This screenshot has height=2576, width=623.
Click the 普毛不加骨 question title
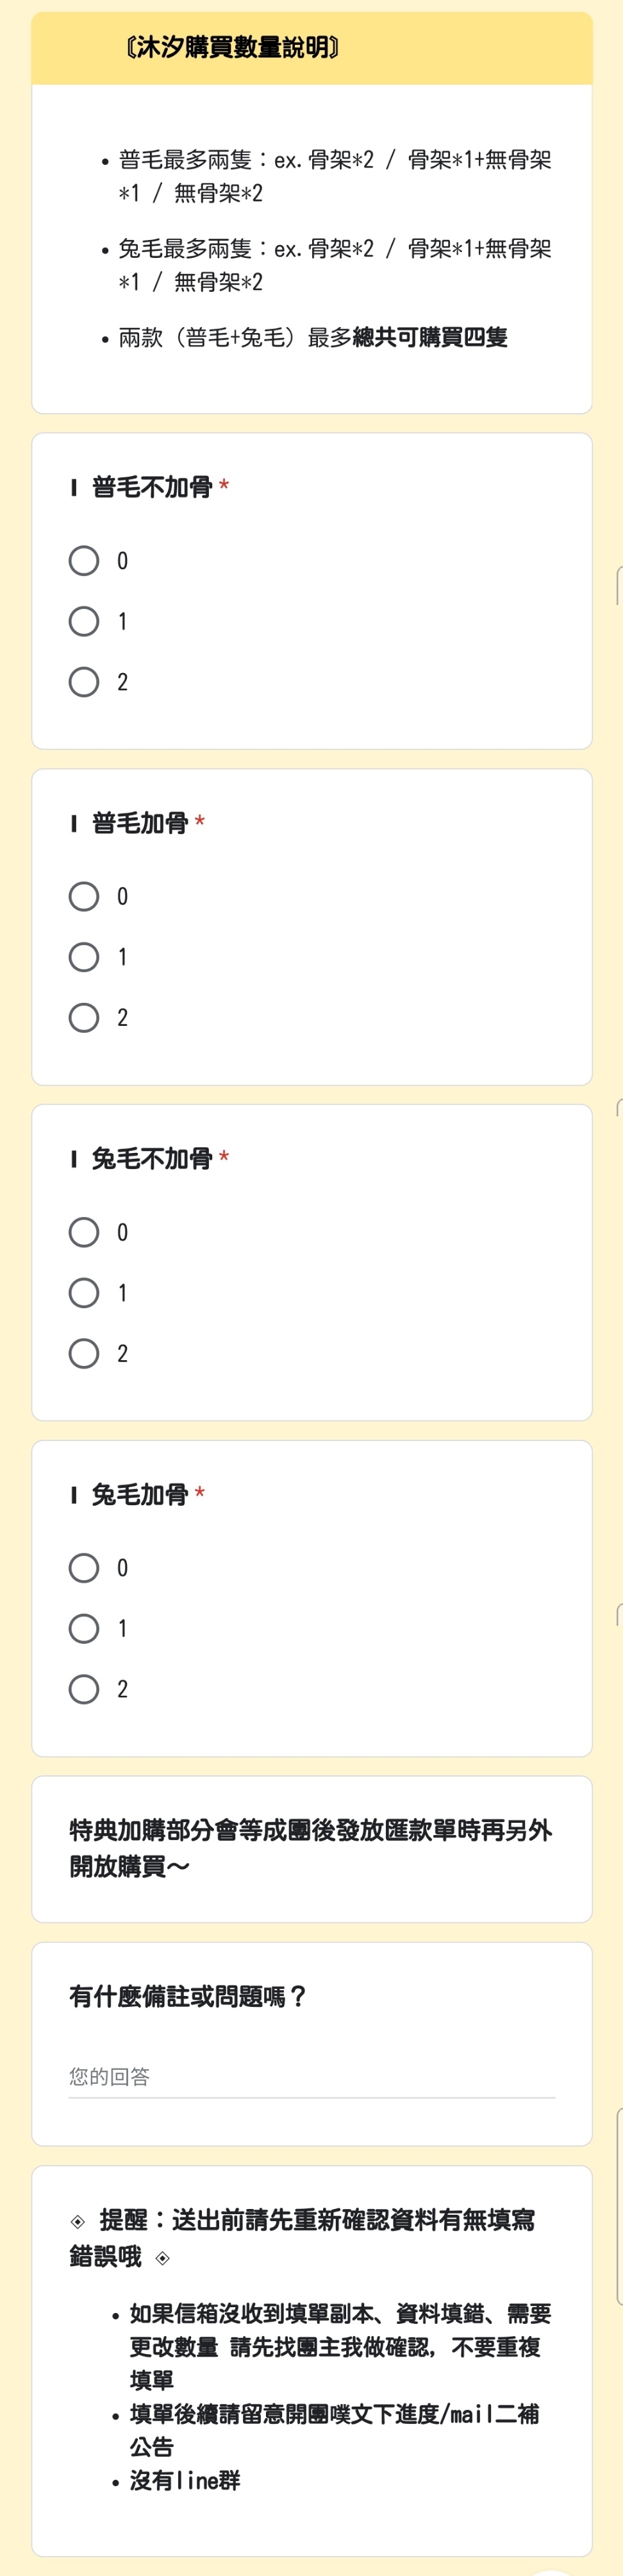[x=152, y=487]
